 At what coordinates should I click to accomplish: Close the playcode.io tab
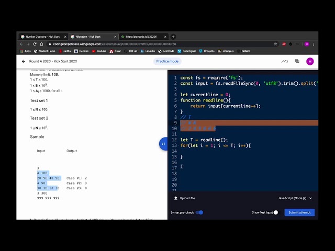[x=165, y=37]
